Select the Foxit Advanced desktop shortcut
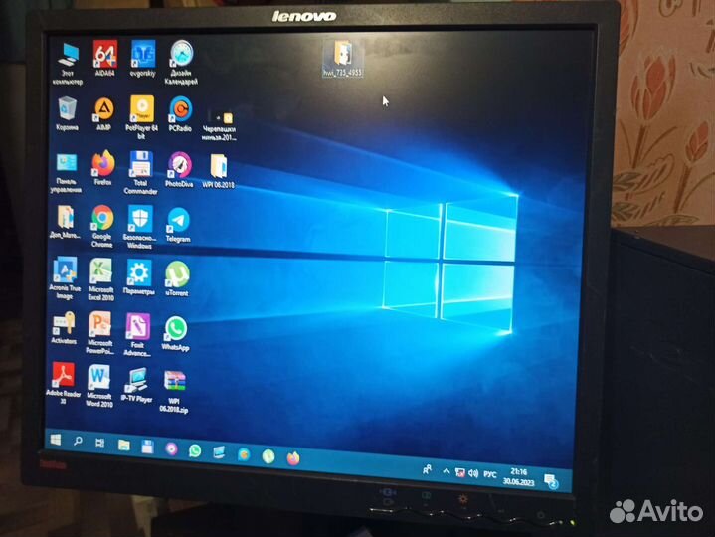Screen dimensions: 715x537 point(137,334)
